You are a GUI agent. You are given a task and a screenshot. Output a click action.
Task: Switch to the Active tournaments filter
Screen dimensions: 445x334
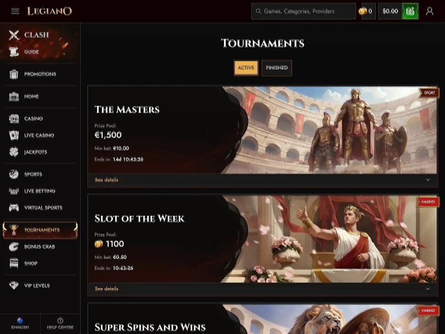(246, 67)
